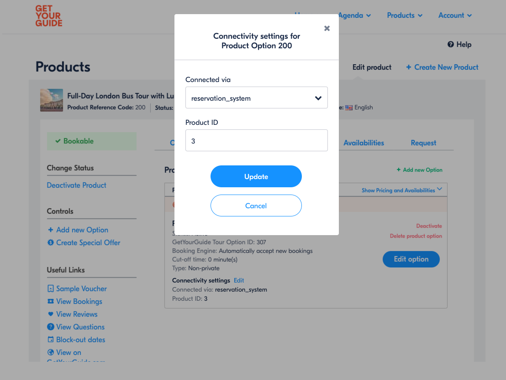Open the View Questions icon
The image size is (506, 380).
tap(51, 327)
